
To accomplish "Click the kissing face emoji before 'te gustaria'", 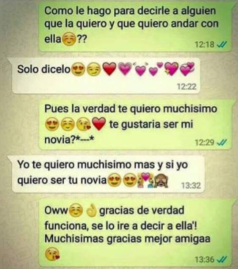I will [x=83, y=124].
